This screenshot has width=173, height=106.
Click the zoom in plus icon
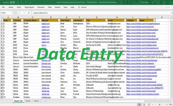coord(167,105)
